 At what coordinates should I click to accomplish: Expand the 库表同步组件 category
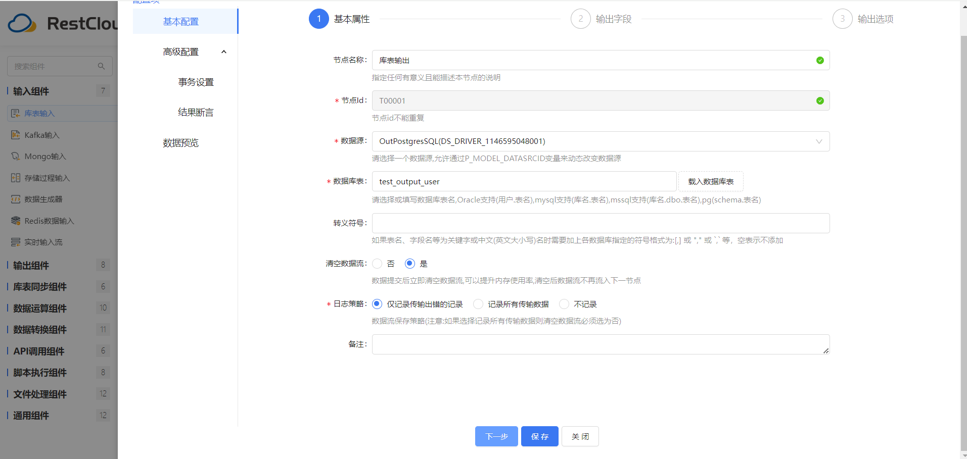[59, 287]
